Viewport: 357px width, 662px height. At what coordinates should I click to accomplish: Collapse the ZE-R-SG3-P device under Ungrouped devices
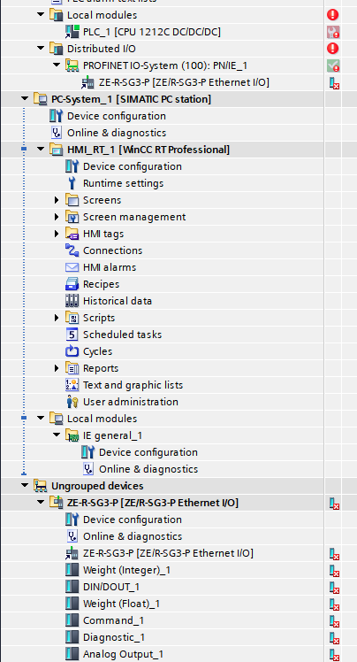coord(41,502)
